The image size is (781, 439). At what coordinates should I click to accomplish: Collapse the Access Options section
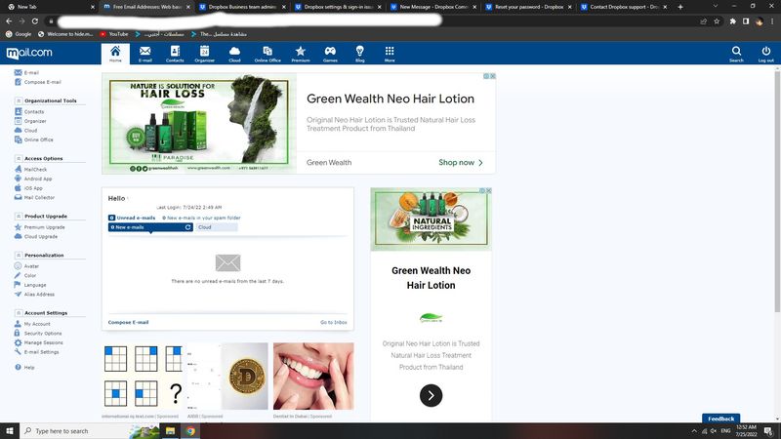click(x=19, y=158)
